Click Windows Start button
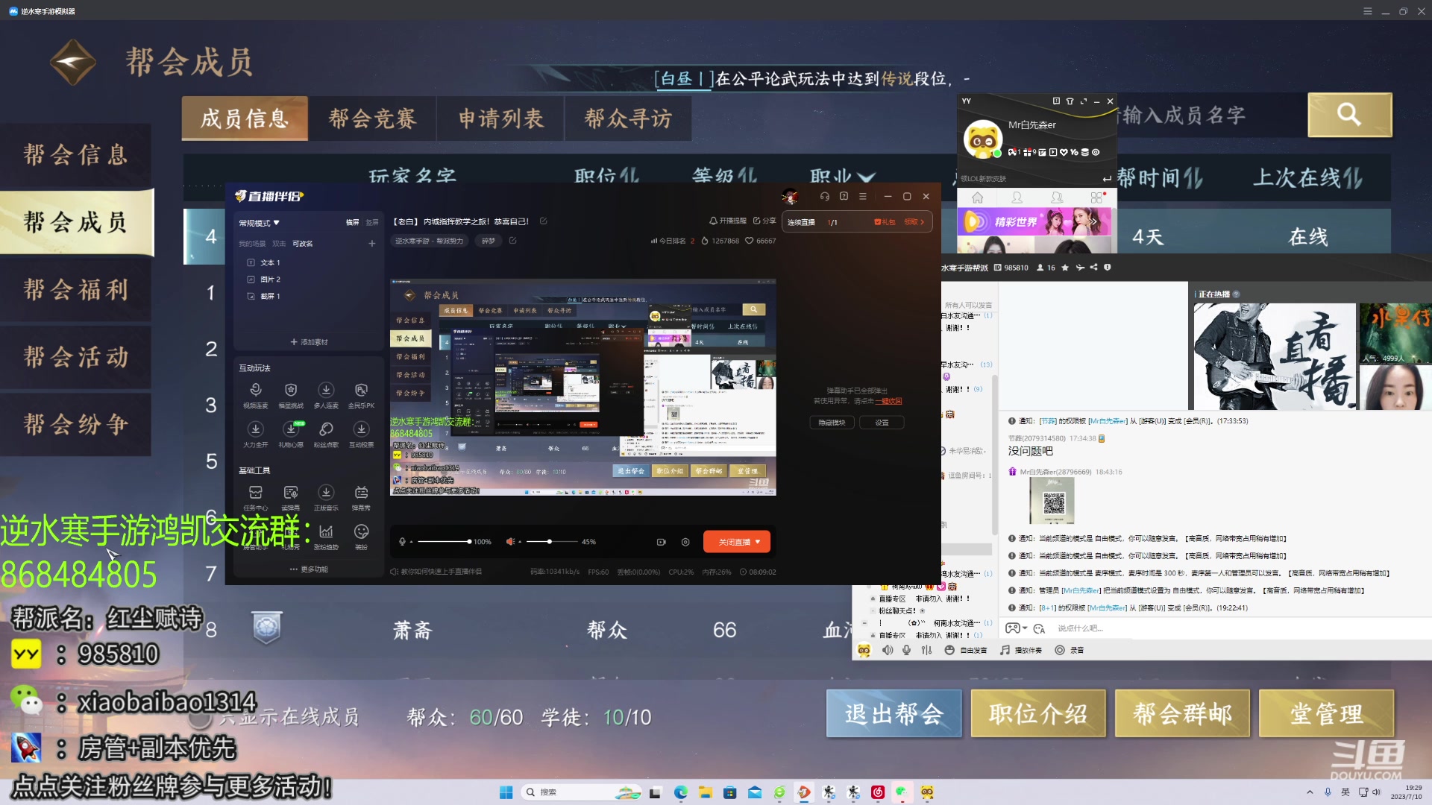This screenshot has height=805, width=1432. 506,792
